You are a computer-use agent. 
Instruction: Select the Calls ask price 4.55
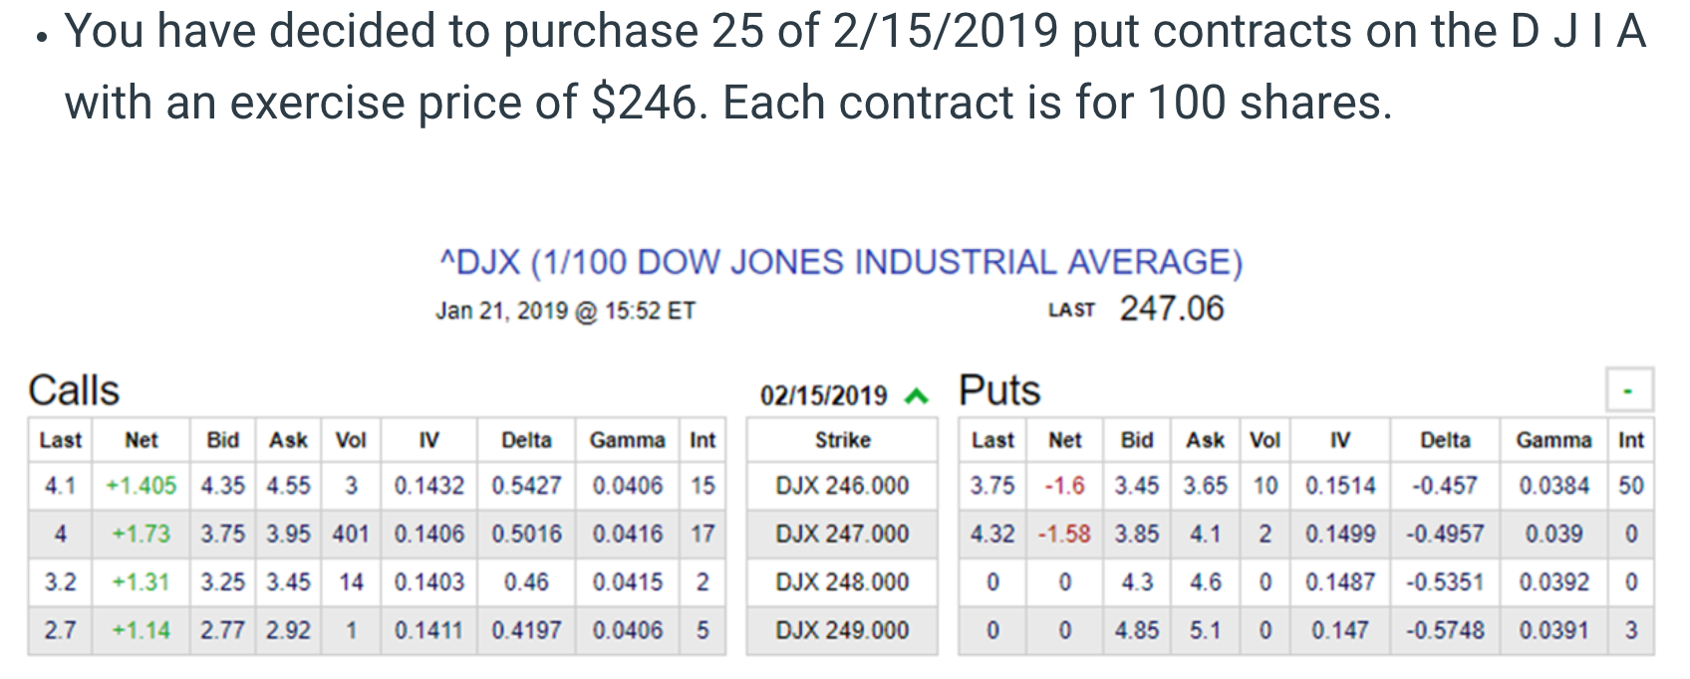(288, 486)
